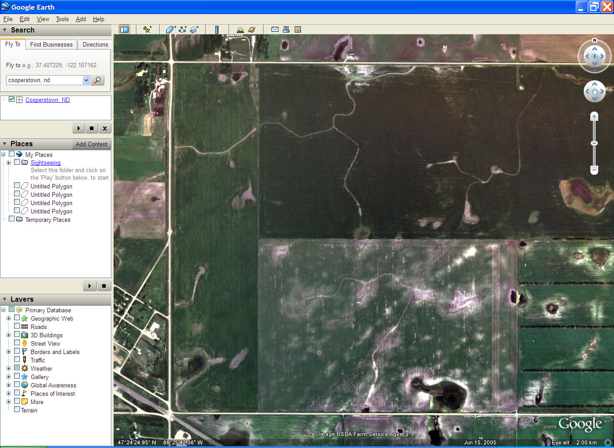Expand the Borders and Labels node
Image resolution: width=614 pixels, height=448 pixels.
[x=8, y=351]
